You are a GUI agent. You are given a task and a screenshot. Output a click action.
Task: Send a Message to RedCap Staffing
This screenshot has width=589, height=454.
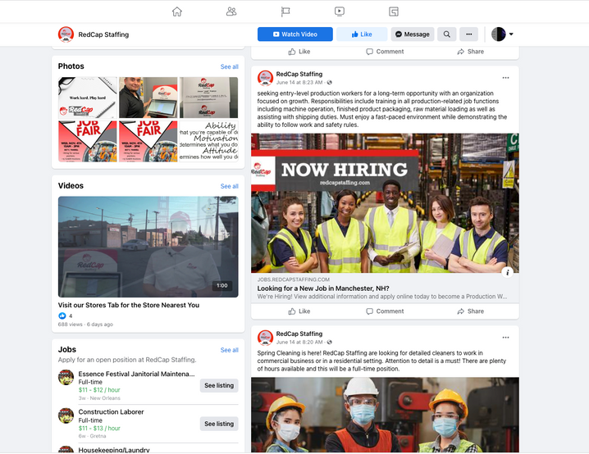(x=412, y=34)
